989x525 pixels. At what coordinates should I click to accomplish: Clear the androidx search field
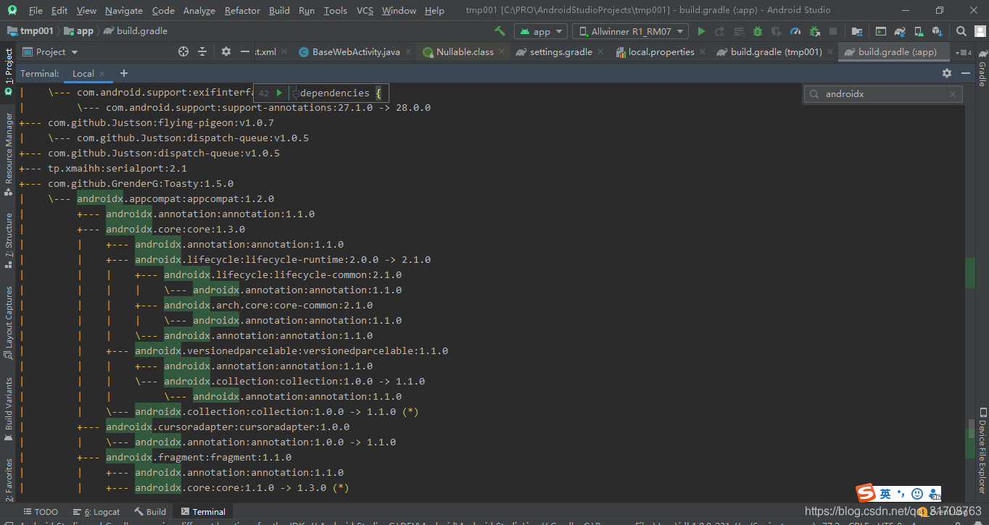pos(953,94)
